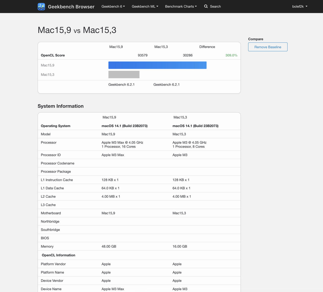This screenshot has height=292, width=323.
Task: Click the Difference column header
Action: click(207, 47)
